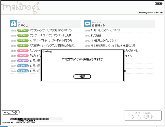
Task: Click the ホームページ homepage button
Action: (x=10, y=112)
